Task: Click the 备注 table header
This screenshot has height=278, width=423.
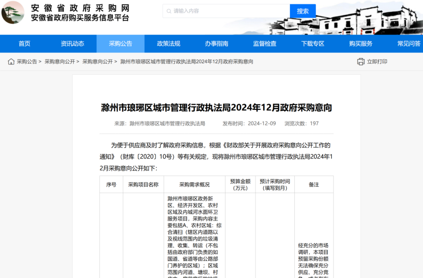Action: [314, 185]
